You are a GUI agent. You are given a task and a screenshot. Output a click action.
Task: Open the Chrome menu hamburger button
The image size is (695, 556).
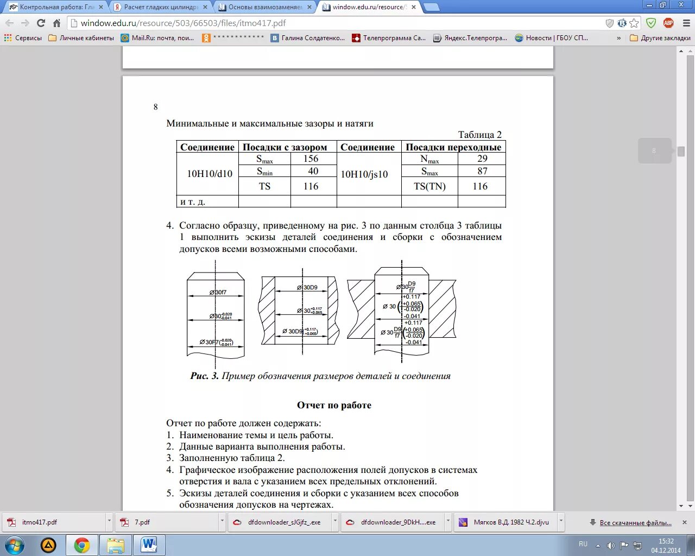point(685,23)
